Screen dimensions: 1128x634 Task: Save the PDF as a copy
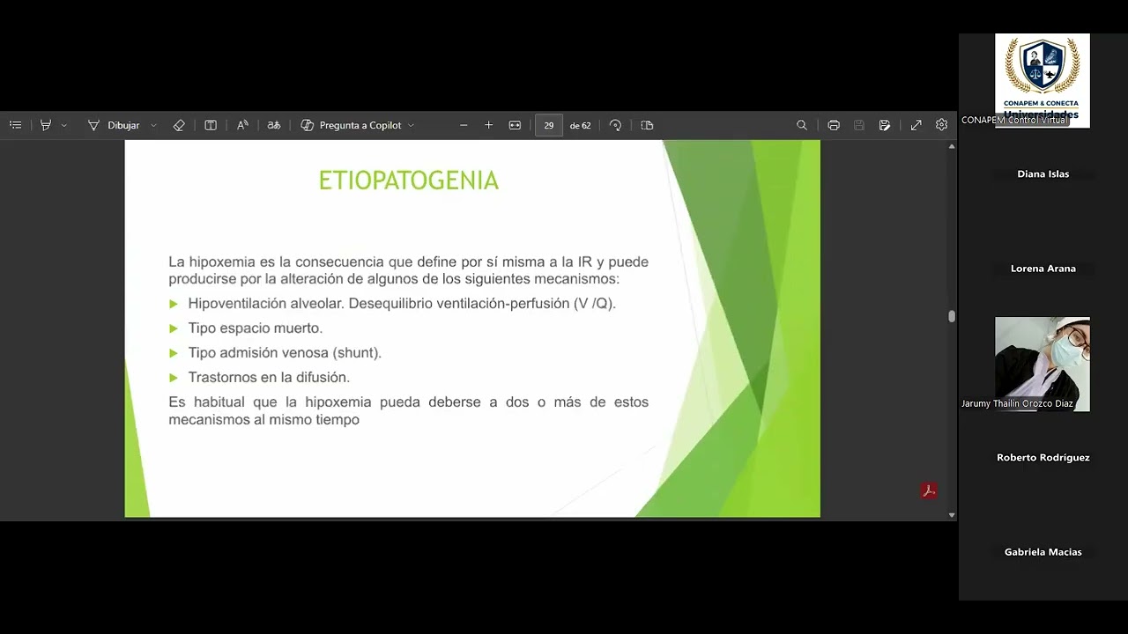coord(885,125)
